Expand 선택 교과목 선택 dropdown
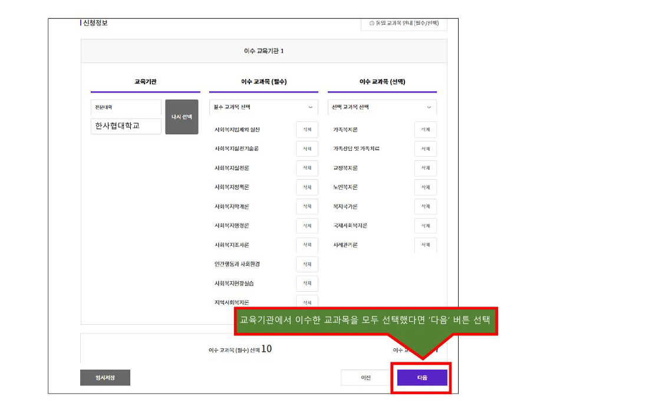The height and width of the screenshot is (412, 662). 382,107
